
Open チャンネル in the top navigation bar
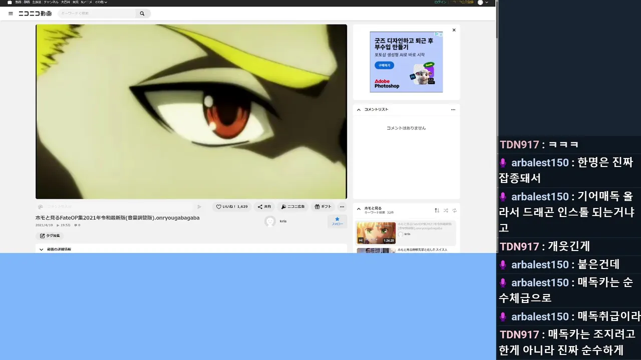point(51,2)
